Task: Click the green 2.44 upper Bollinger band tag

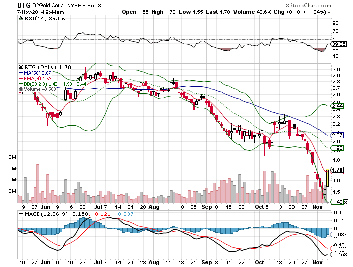Action: tap(337, 106)
